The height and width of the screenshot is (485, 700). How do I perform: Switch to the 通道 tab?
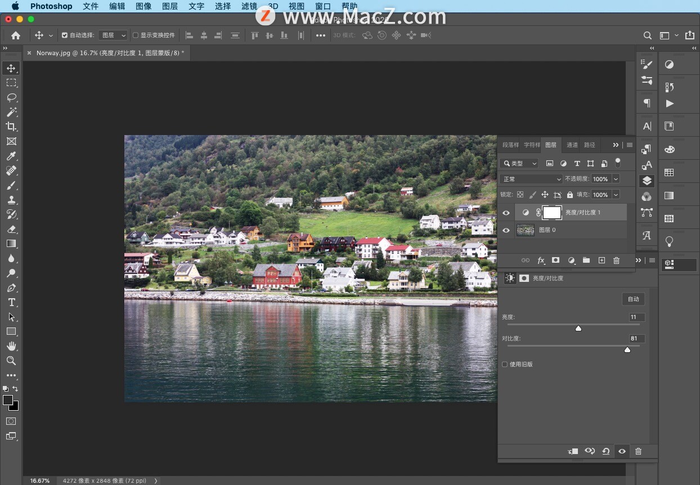[572, 145]
